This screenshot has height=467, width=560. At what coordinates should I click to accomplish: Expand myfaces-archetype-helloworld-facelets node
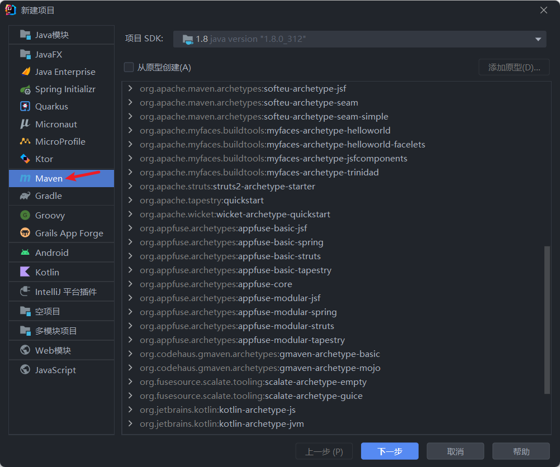click(130, 144)
